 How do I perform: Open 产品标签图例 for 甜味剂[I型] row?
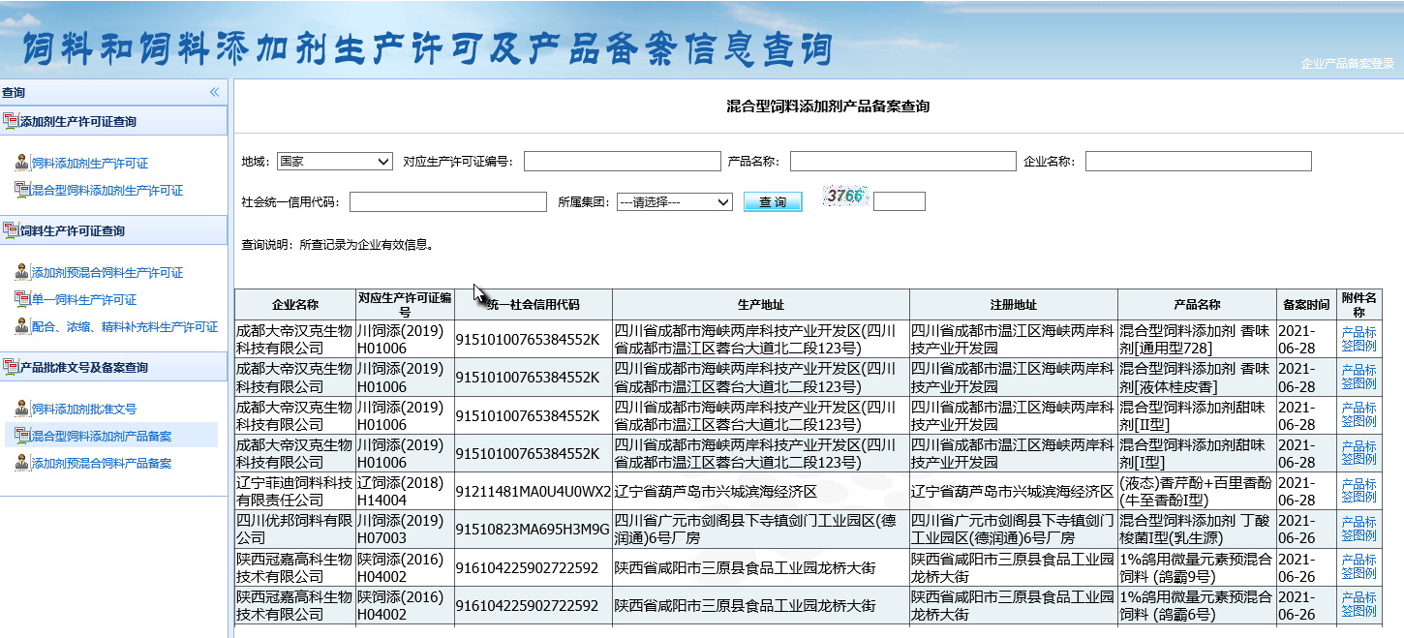(x=1358, y=453)
